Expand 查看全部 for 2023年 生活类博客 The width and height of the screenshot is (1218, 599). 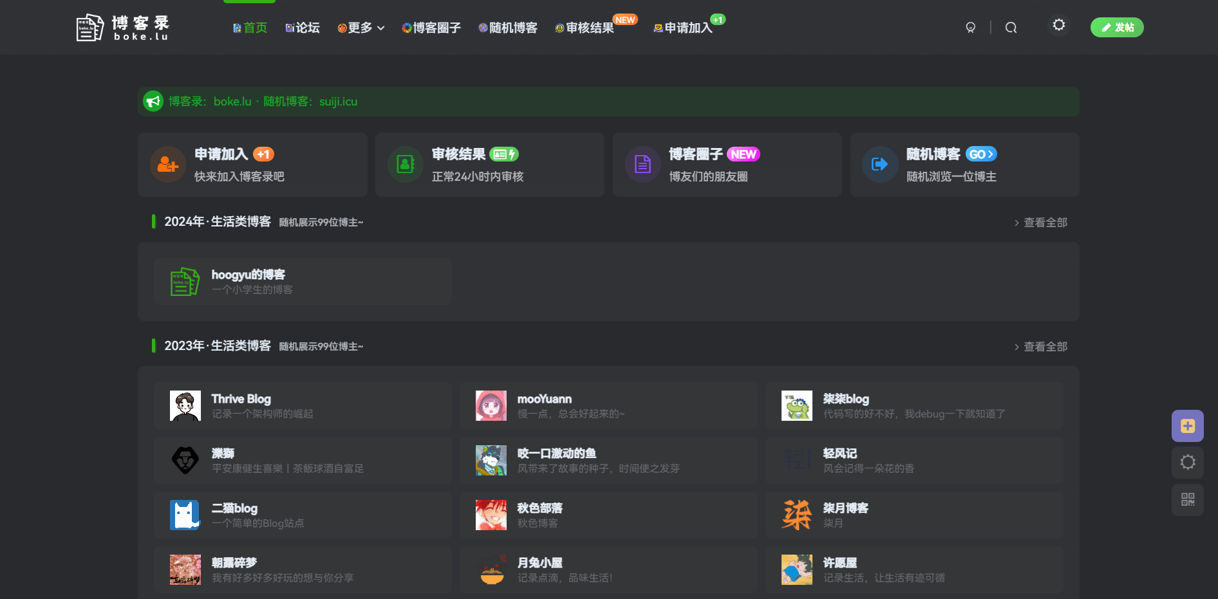[1040, 347]
